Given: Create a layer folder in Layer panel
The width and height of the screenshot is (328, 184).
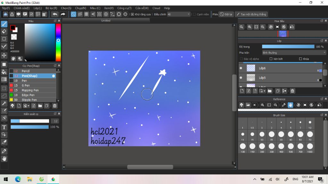Looking at the screenshot, I should click(x=270, y=91).
